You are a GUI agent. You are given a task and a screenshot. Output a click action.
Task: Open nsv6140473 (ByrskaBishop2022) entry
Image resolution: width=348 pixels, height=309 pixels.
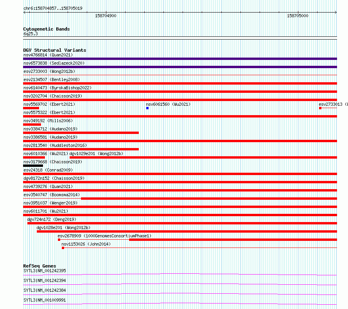coord(57,88)
